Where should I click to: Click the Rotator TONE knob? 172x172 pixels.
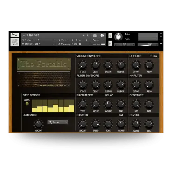[108, 124]
